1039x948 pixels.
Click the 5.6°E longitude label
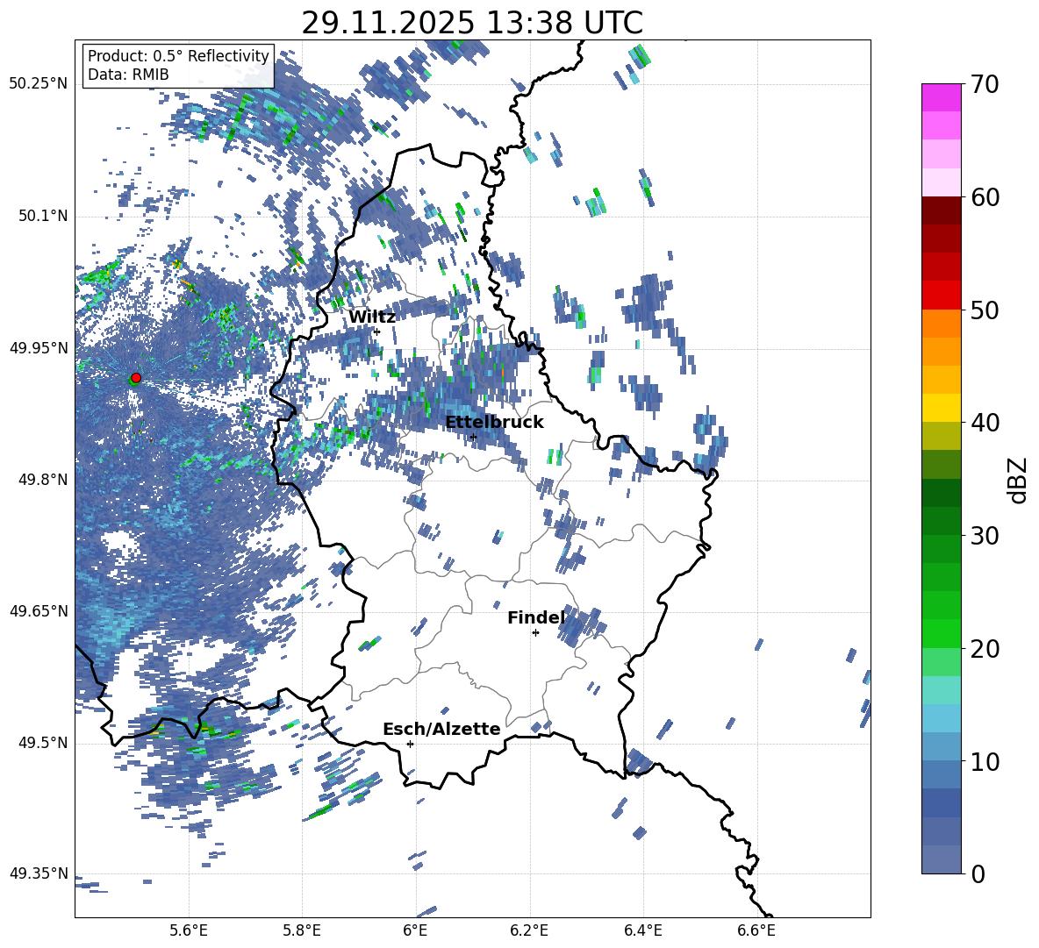pos(189,930)
